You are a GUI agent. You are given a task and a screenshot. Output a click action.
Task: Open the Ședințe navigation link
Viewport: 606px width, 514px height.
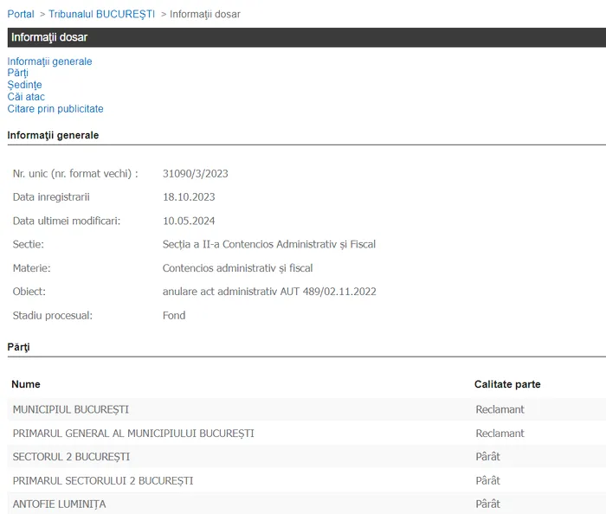coord(24,85)
